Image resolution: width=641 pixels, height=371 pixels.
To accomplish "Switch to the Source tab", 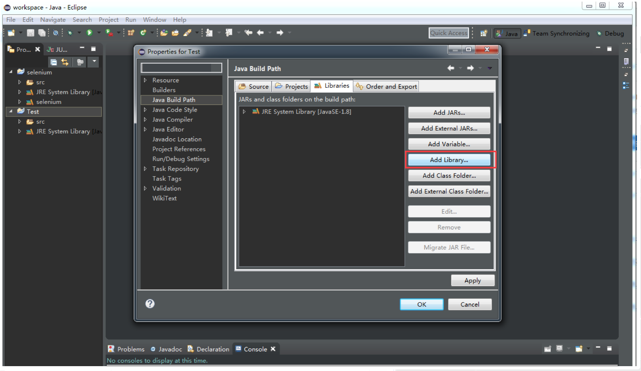I will [x=254, y=86].
